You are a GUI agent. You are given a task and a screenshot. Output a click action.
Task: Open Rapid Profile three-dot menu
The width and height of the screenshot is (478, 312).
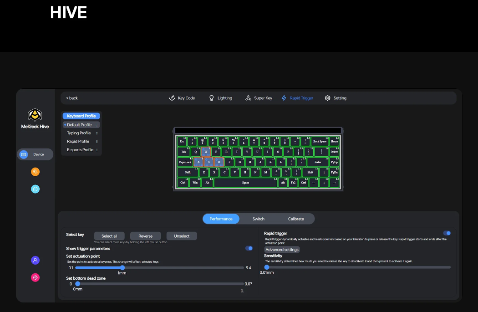click(97, 142)
